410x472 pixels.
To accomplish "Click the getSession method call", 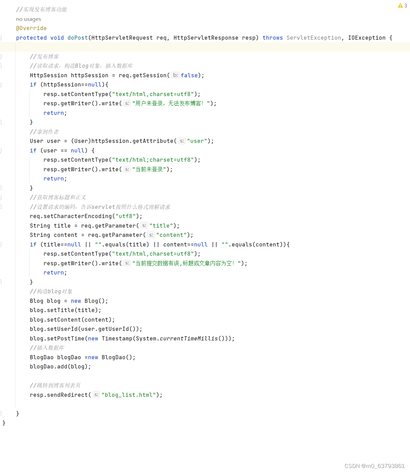I will 150,76.
